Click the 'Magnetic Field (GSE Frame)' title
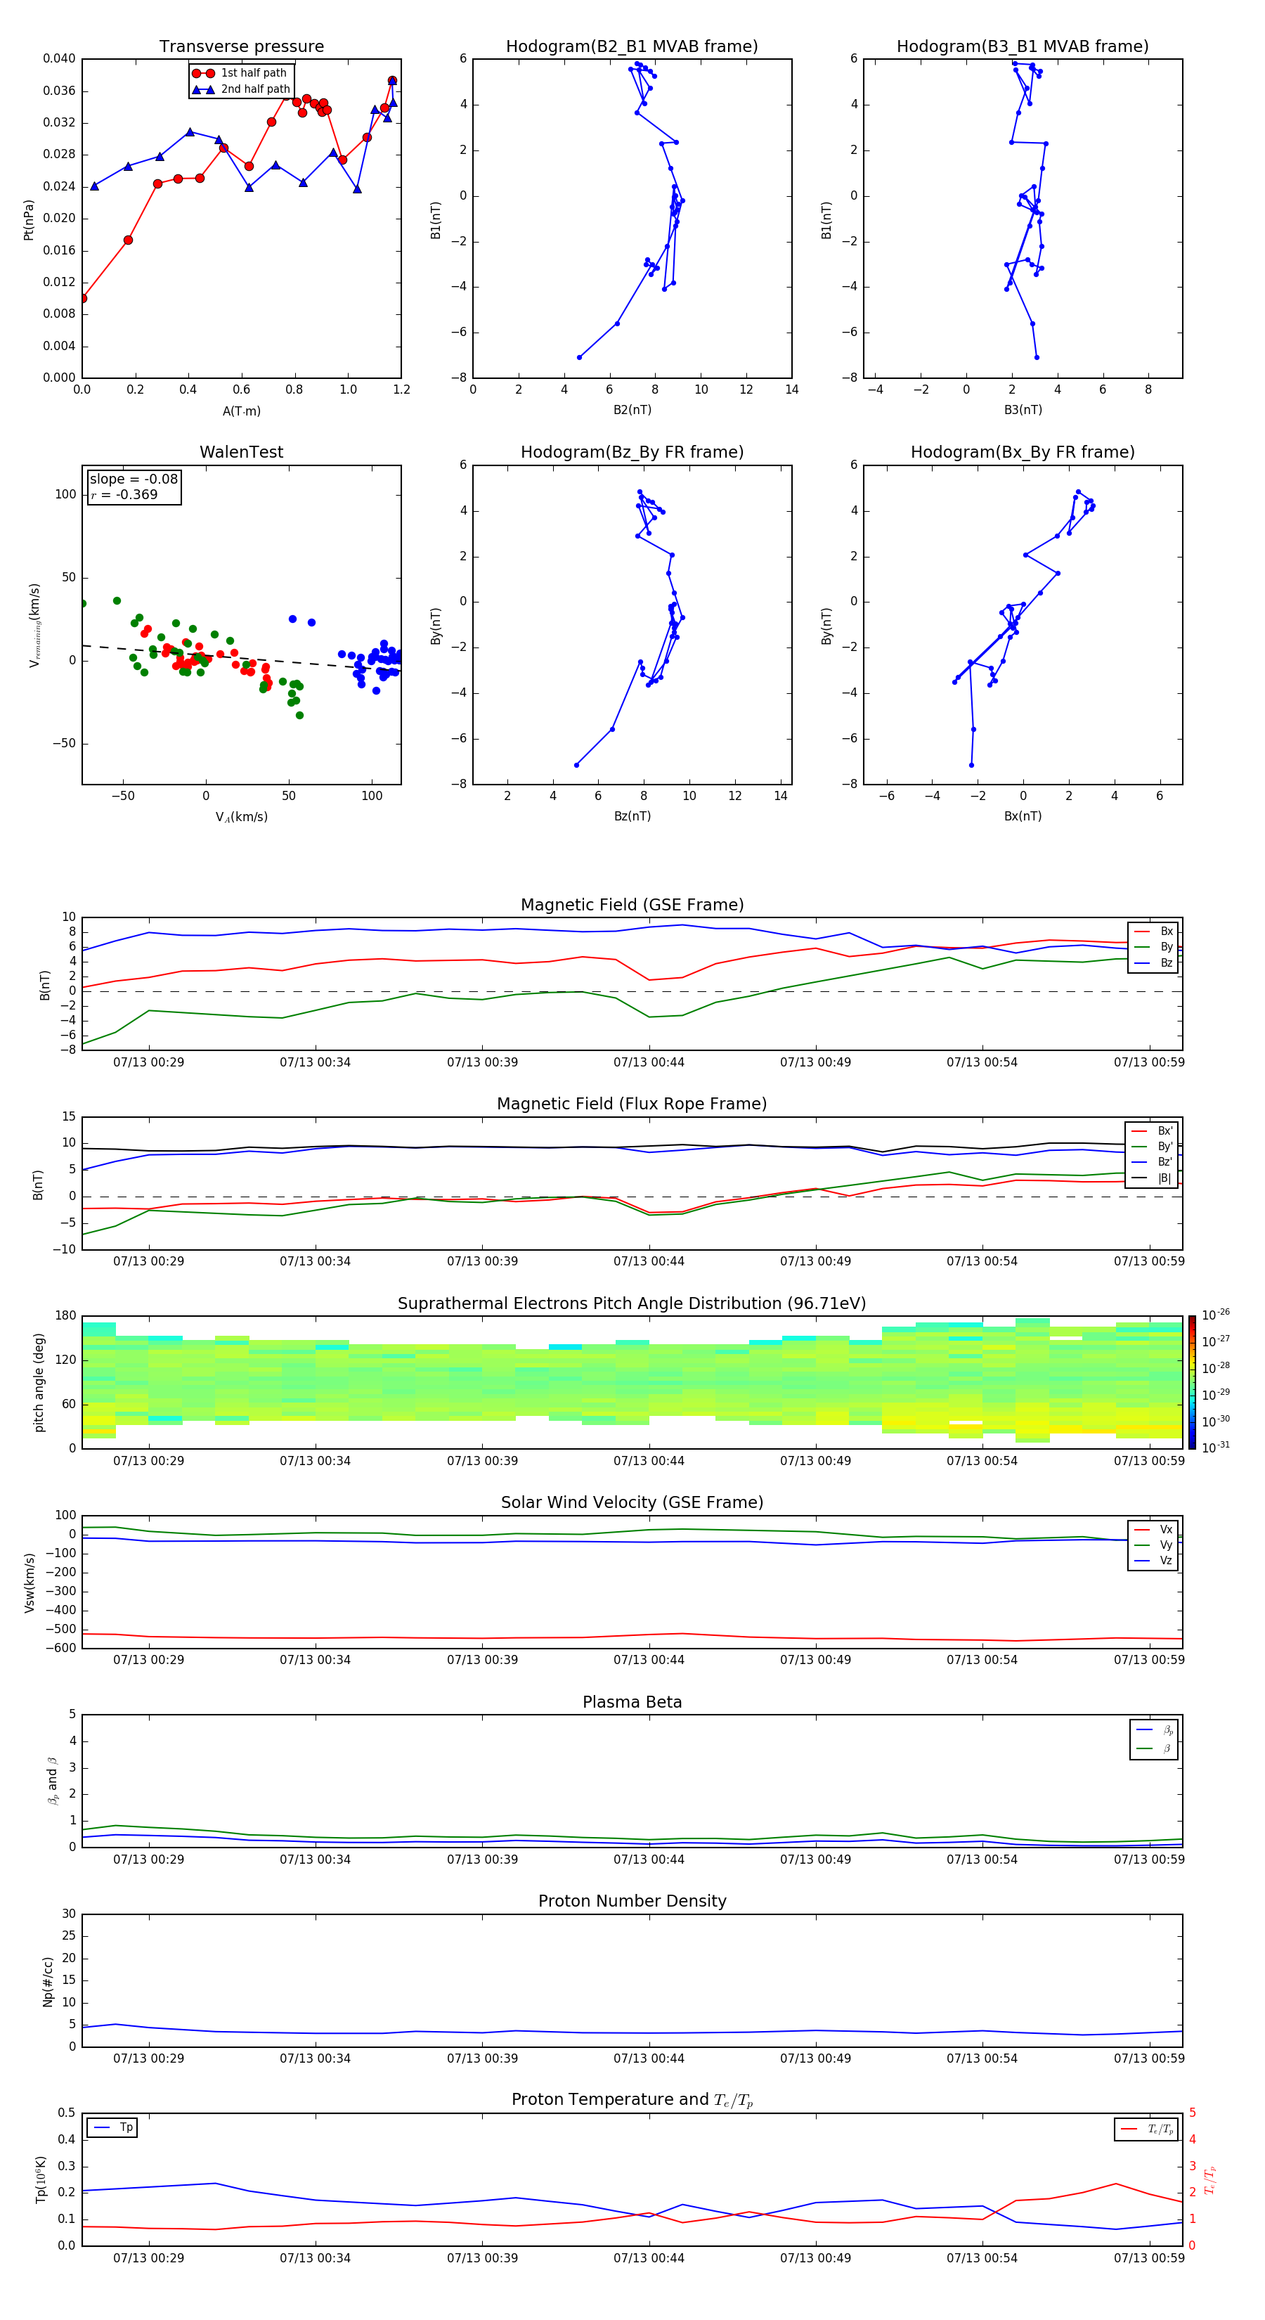 point(632,905)
